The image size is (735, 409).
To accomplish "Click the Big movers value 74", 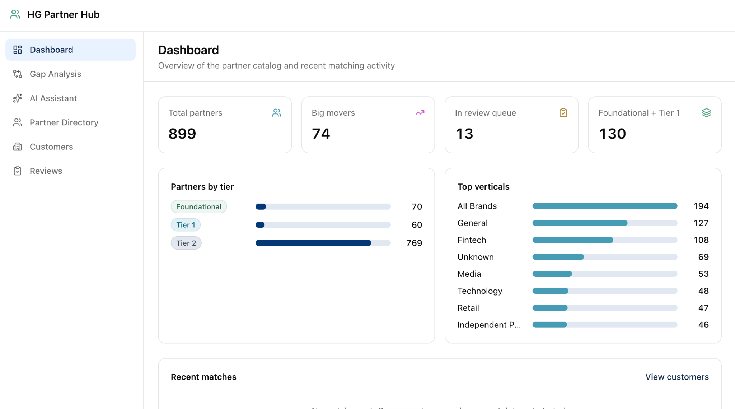I will [x=321, y=134].
